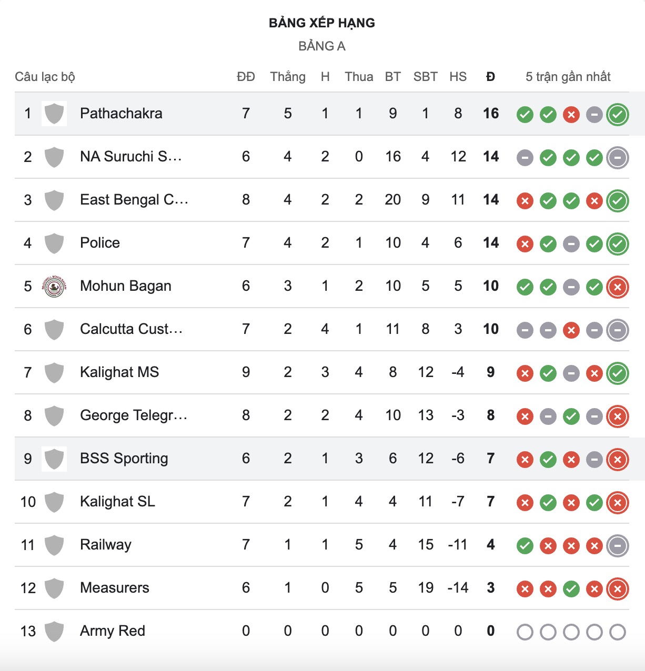Click the Thắng column header

[288, 77]
